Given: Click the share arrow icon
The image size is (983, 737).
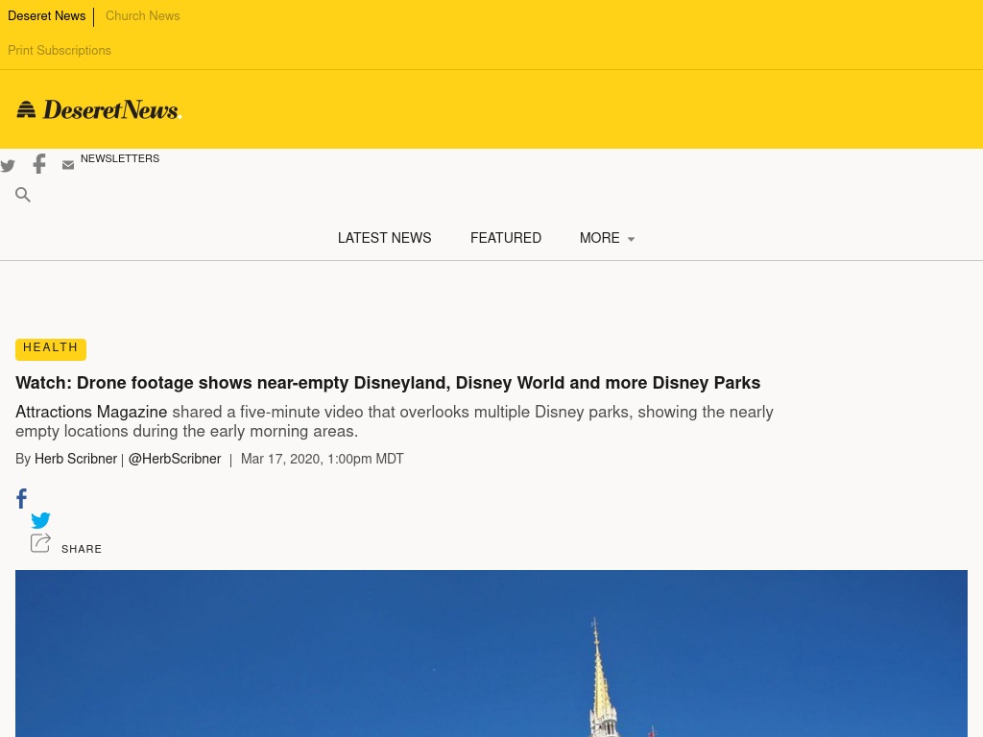Looking at the screenshot, I should click(40, 543).
